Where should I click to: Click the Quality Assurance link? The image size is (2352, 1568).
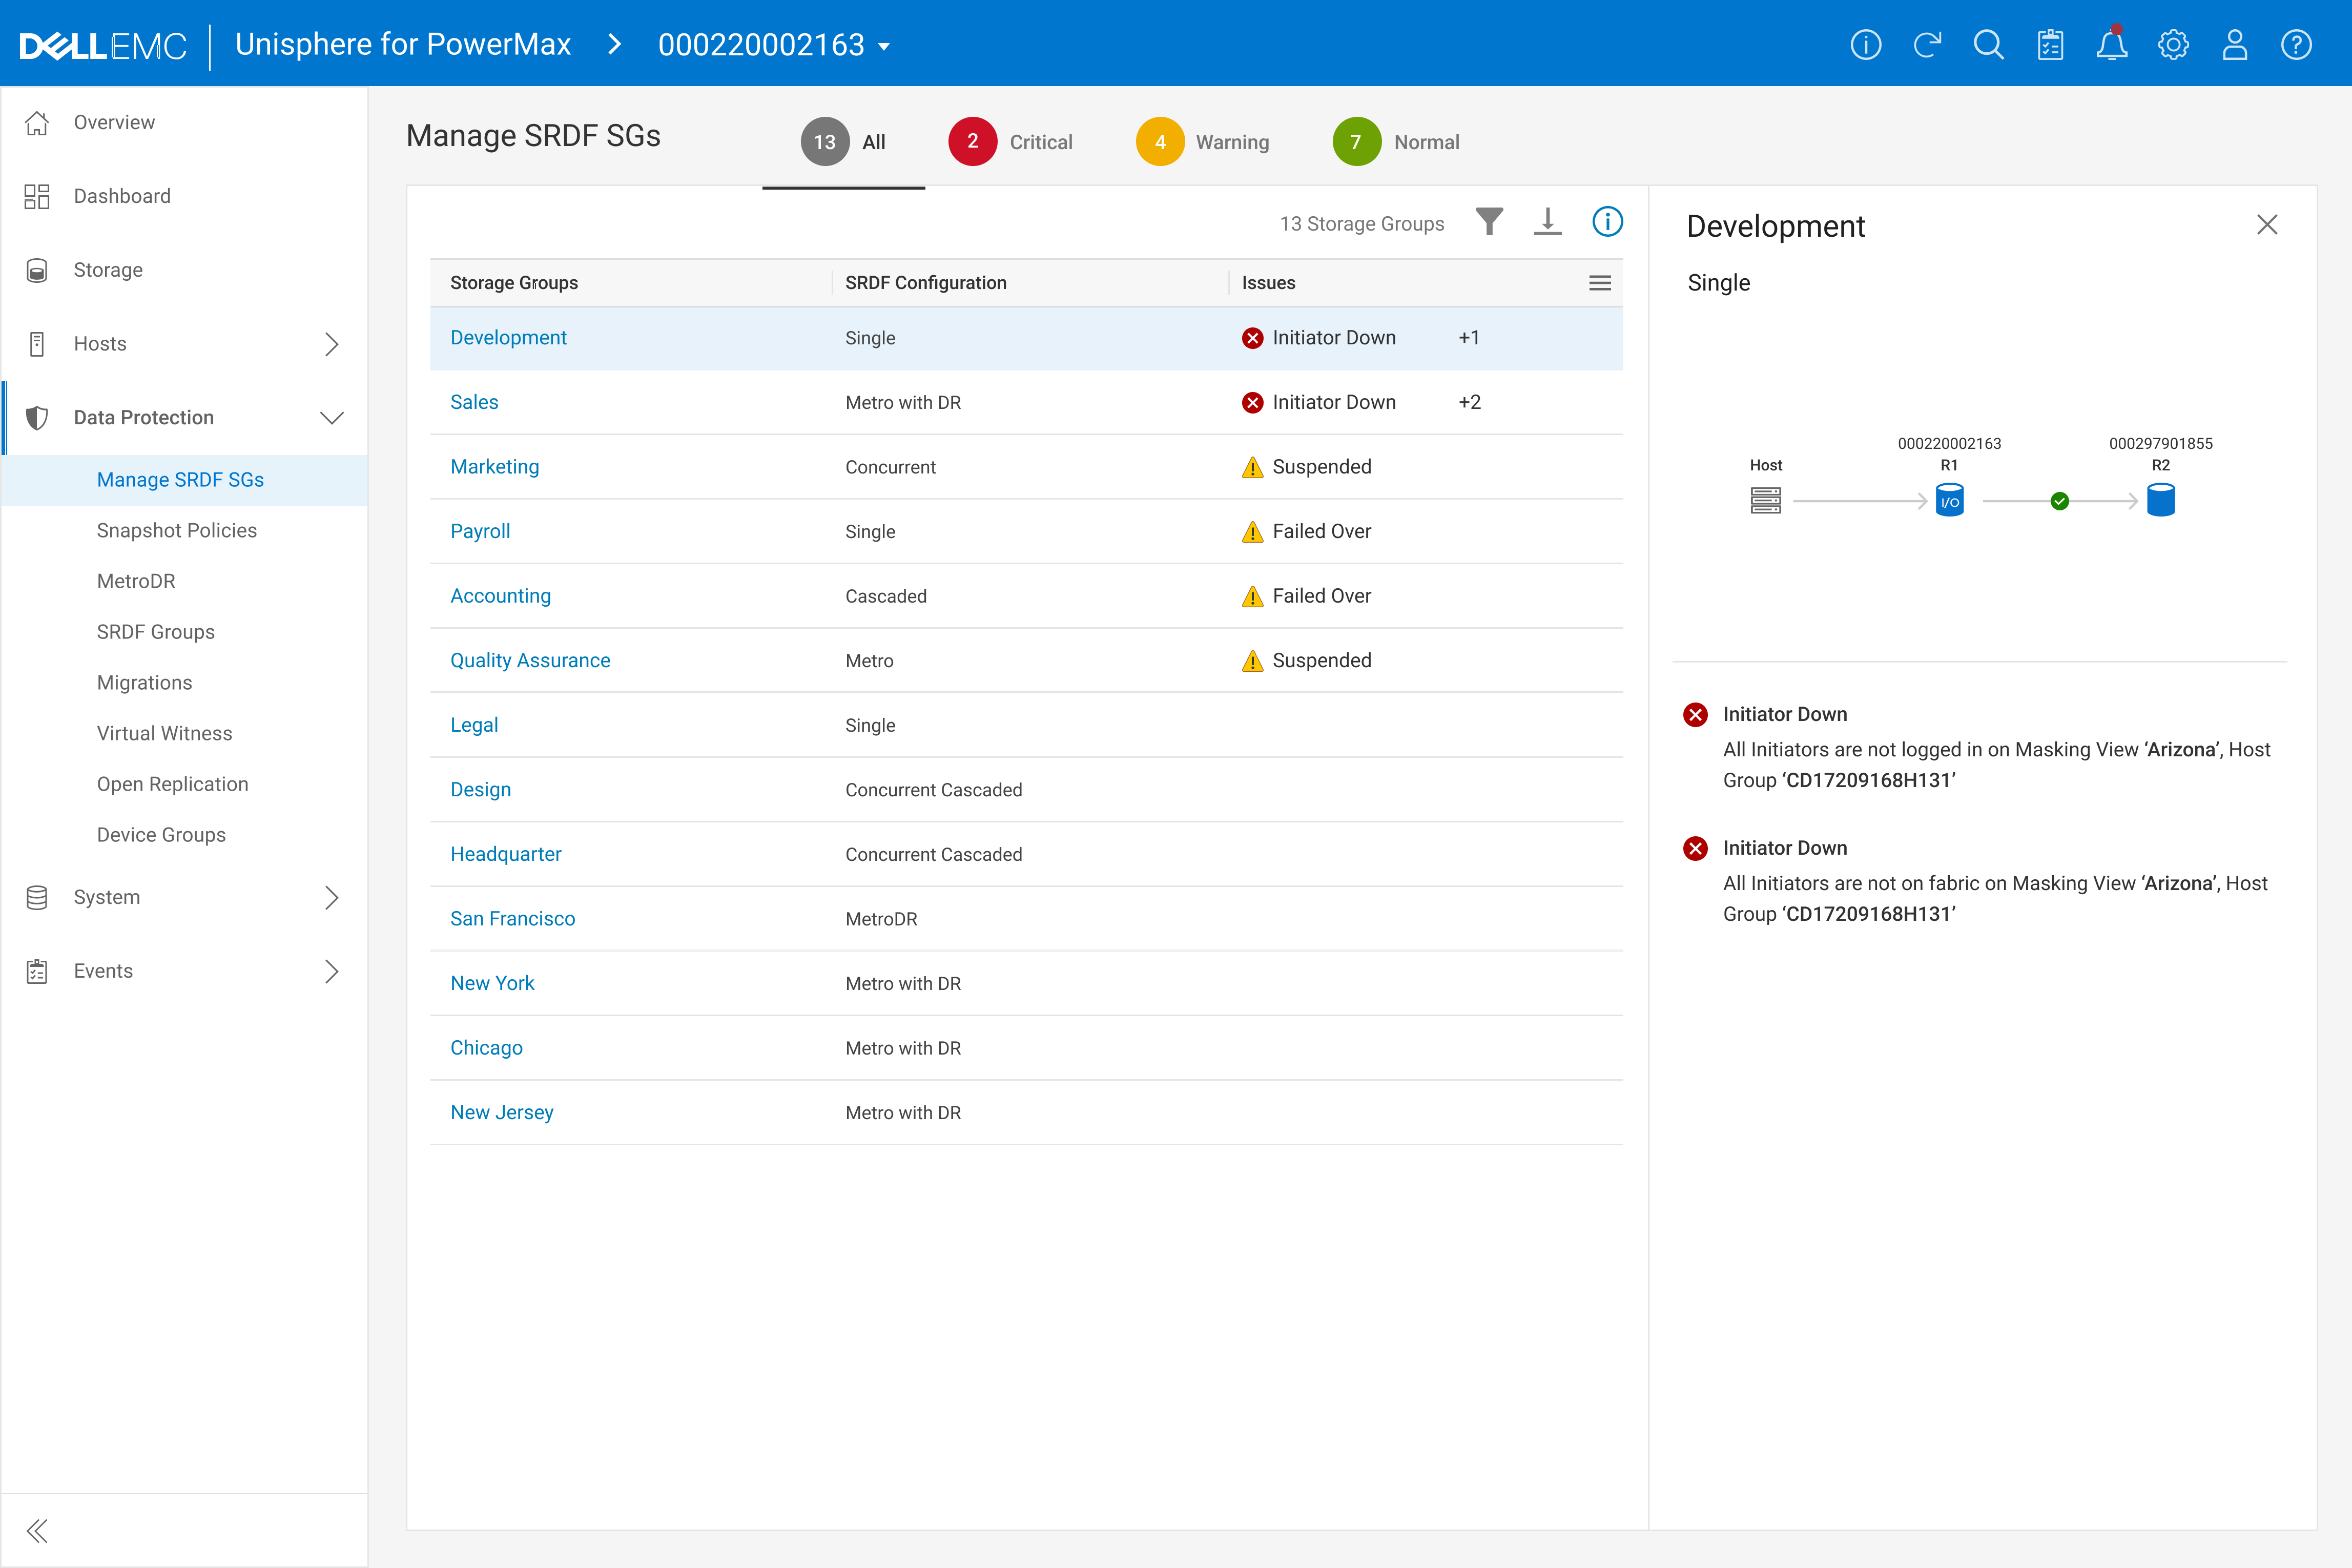pos(530,660)
